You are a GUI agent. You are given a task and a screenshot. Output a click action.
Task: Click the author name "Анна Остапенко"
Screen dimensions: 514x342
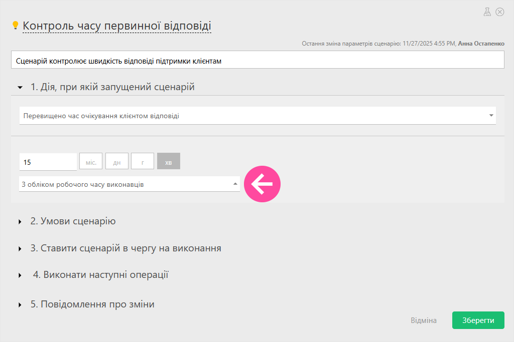pos(480,44)
